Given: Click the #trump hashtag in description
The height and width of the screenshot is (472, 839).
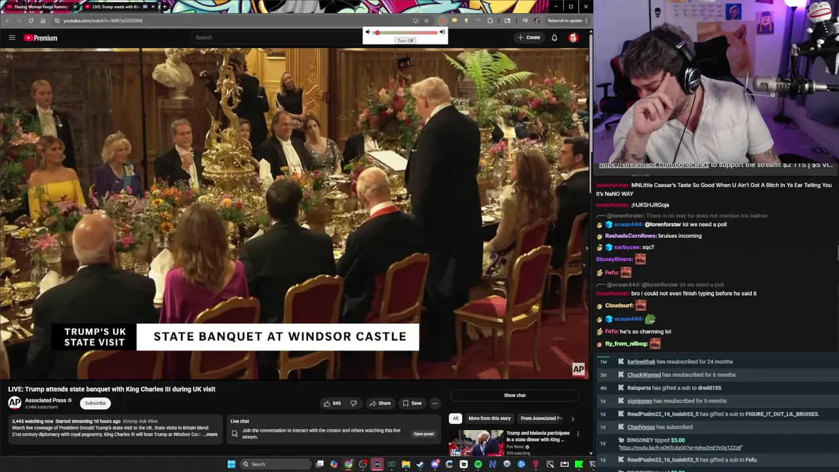Looking at the screenshot, I should click(x=130, y=421).
